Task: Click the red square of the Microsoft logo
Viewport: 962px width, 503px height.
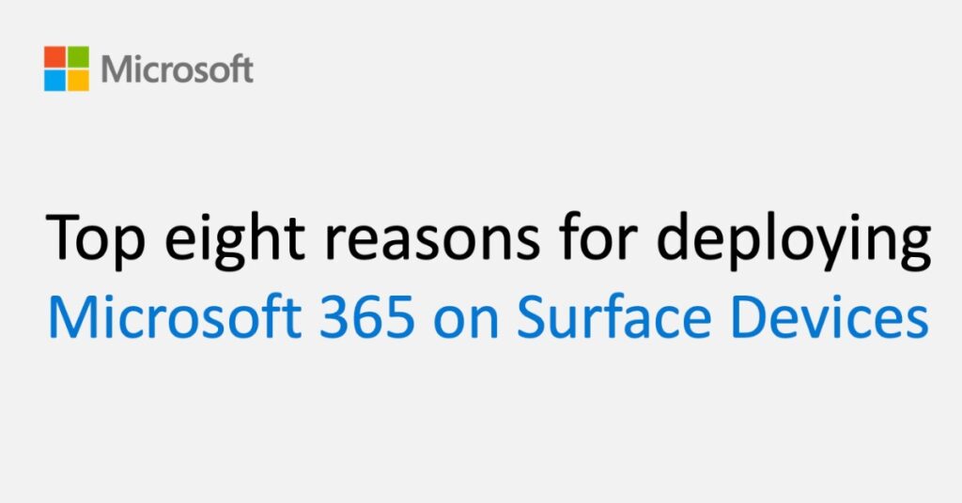Action: click(x=54, y=57)
